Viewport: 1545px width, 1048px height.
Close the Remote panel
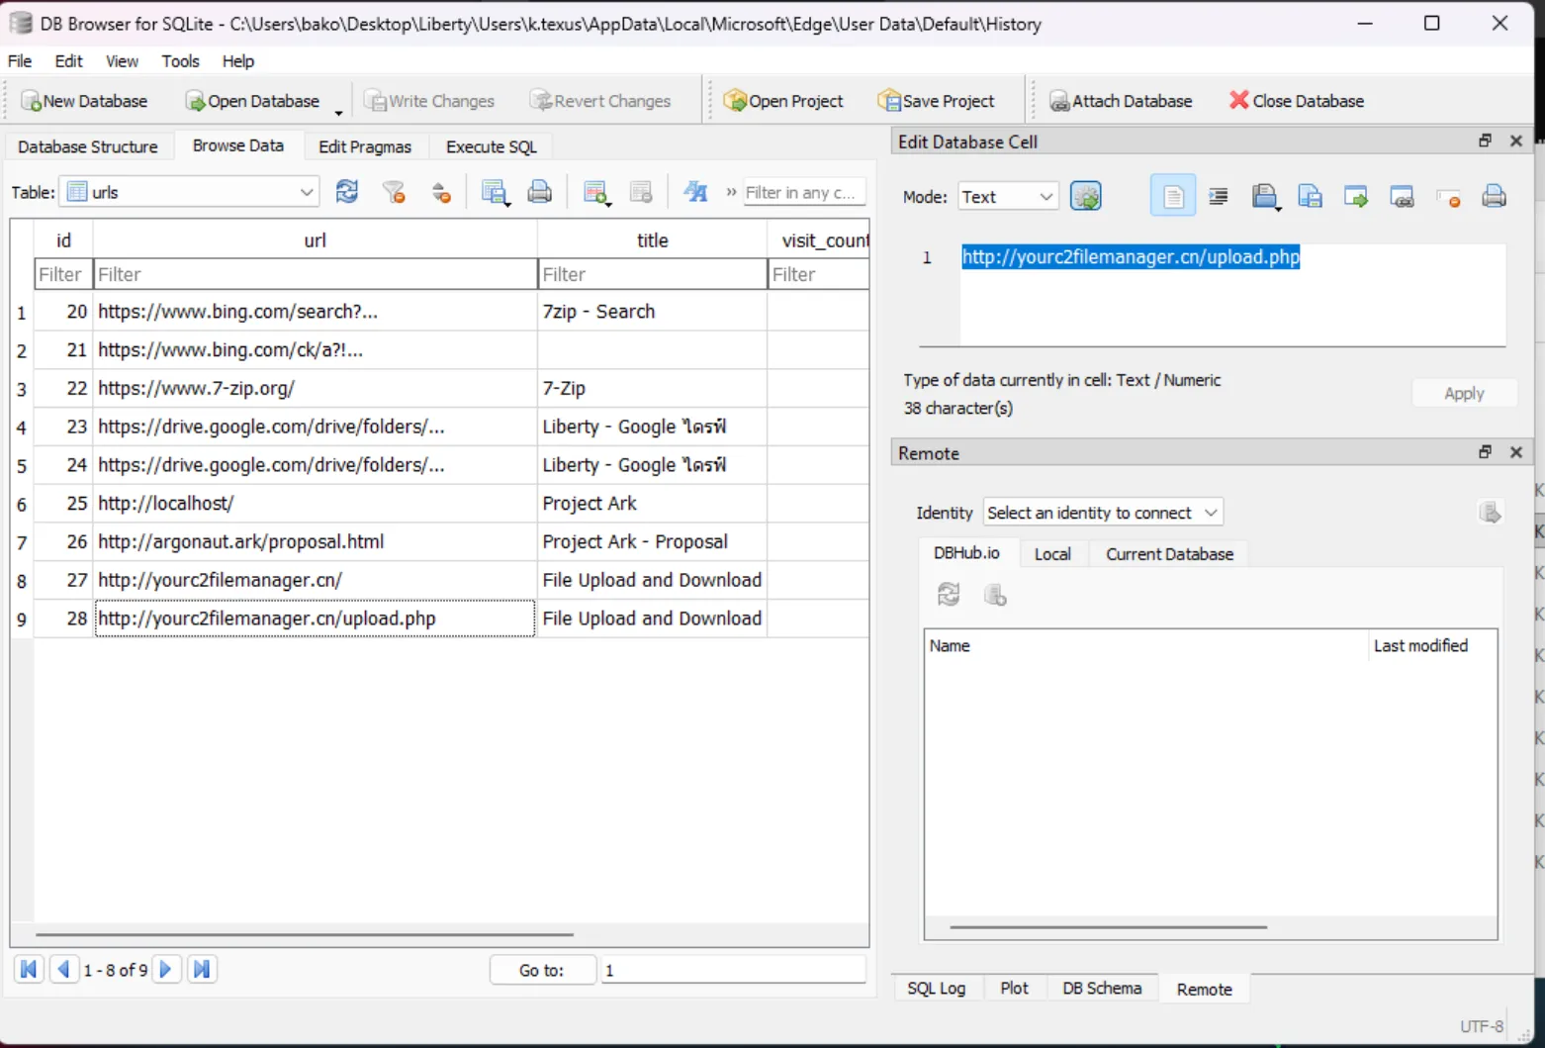click(x=1516, y=452)
